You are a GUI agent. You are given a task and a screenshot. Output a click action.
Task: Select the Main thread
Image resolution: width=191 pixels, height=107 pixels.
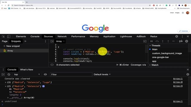pyautogui.click(x=155, y=49)
